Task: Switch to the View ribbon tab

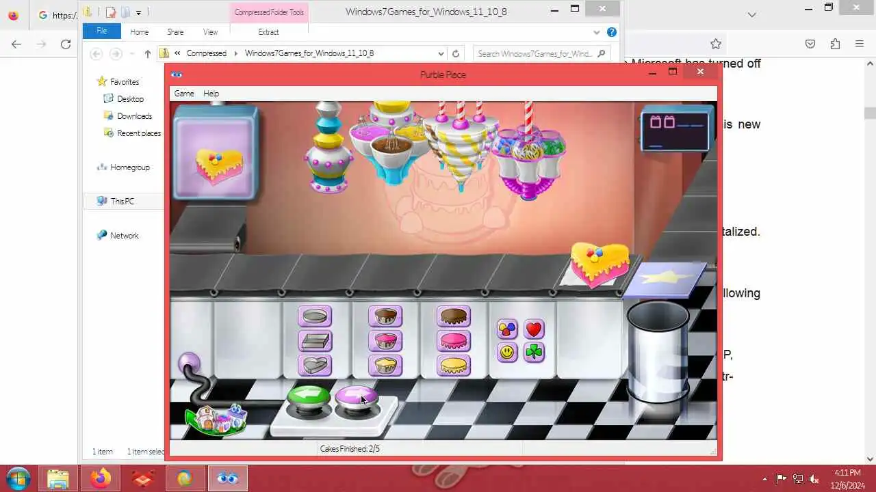Action: coord(210,32)
